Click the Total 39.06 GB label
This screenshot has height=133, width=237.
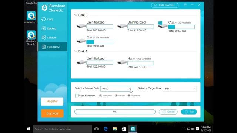tap(95, 46)
